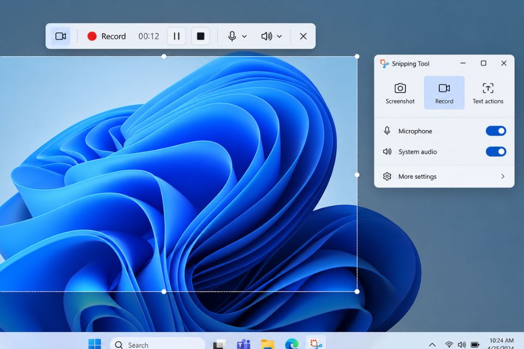The height and width of the screenshot is (349, 524).
Task: Launch Microsoft Teams from the taskbar
Action: (243, 344)
